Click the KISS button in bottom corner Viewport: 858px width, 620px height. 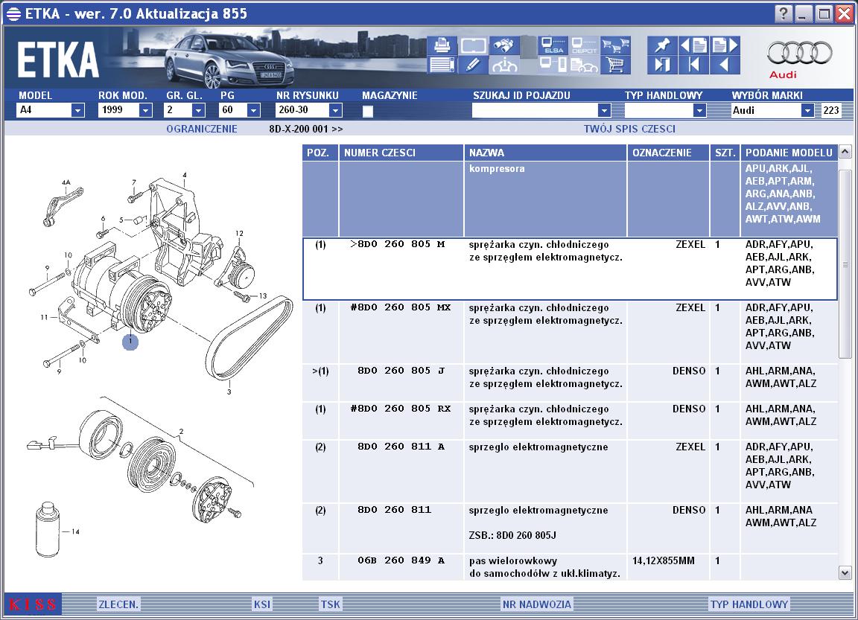(33, 604)
